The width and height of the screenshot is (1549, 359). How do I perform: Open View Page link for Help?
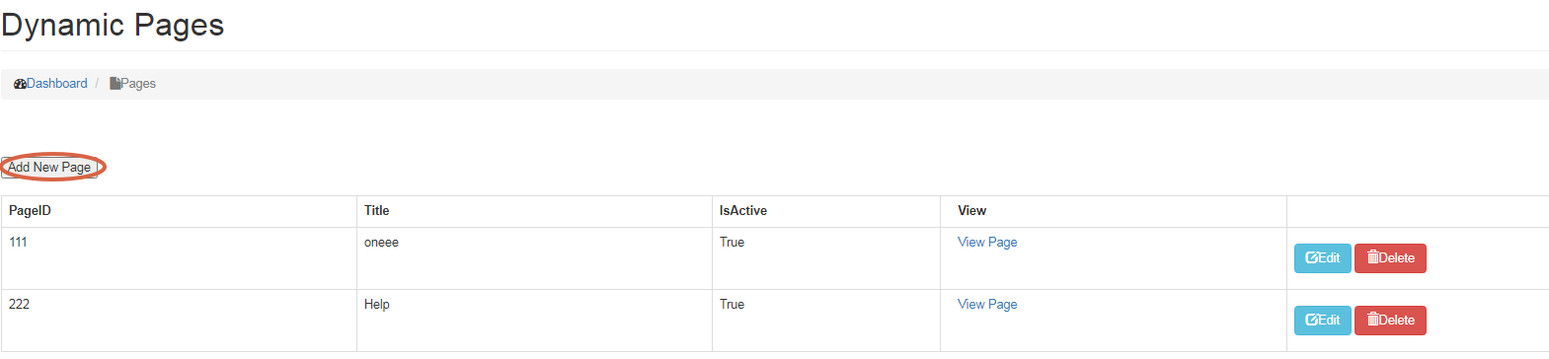click(x=987, y=304)
